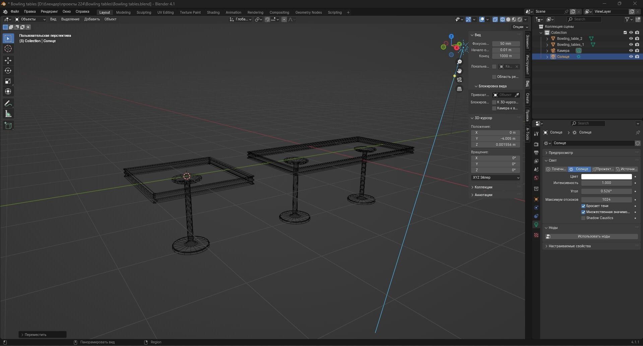The width and height of the screenshot is (643, 346).
Task: Open the Опции dropdown
Action: point(520,27)
